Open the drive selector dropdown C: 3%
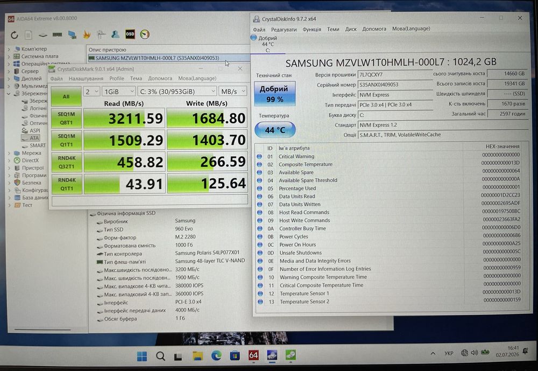This screenshot has width=538, height=371. click(177, 92)
